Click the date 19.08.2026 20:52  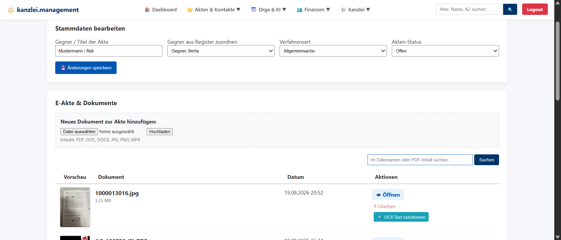(x=304, y=193)
